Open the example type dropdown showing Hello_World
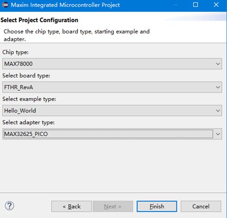 coord(112,111)
